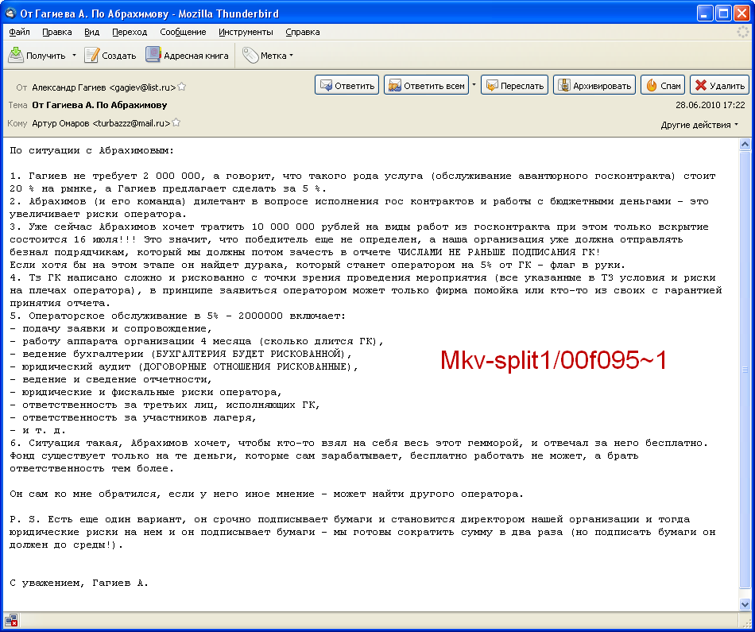Open the Адресная книга address book
Viewport: 755px width, 632px height.
point(153,55)
